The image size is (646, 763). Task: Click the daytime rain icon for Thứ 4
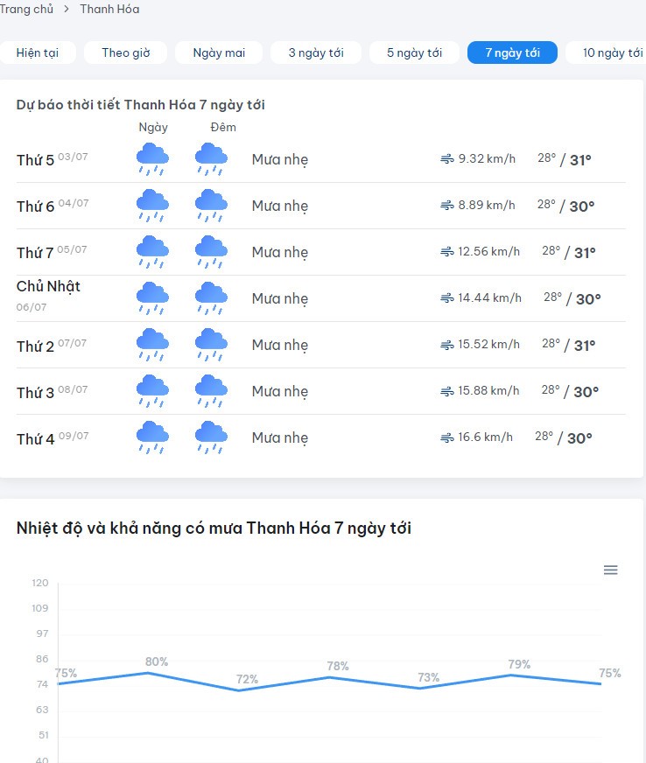coord(152,437)
